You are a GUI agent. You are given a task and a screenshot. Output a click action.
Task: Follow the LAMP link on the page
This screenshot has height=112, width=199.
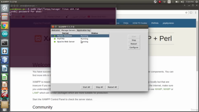36,93
